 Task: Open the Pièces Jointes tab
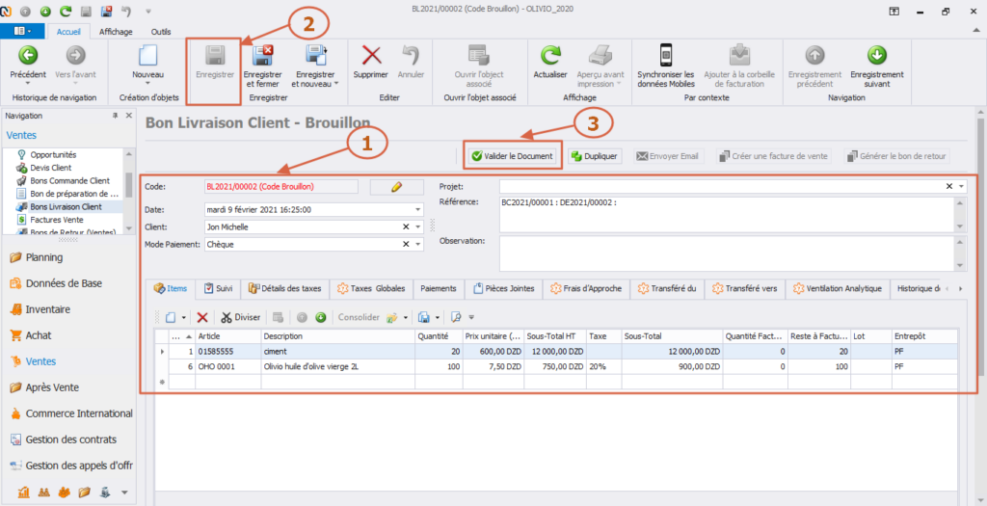(x=503, y=289)
